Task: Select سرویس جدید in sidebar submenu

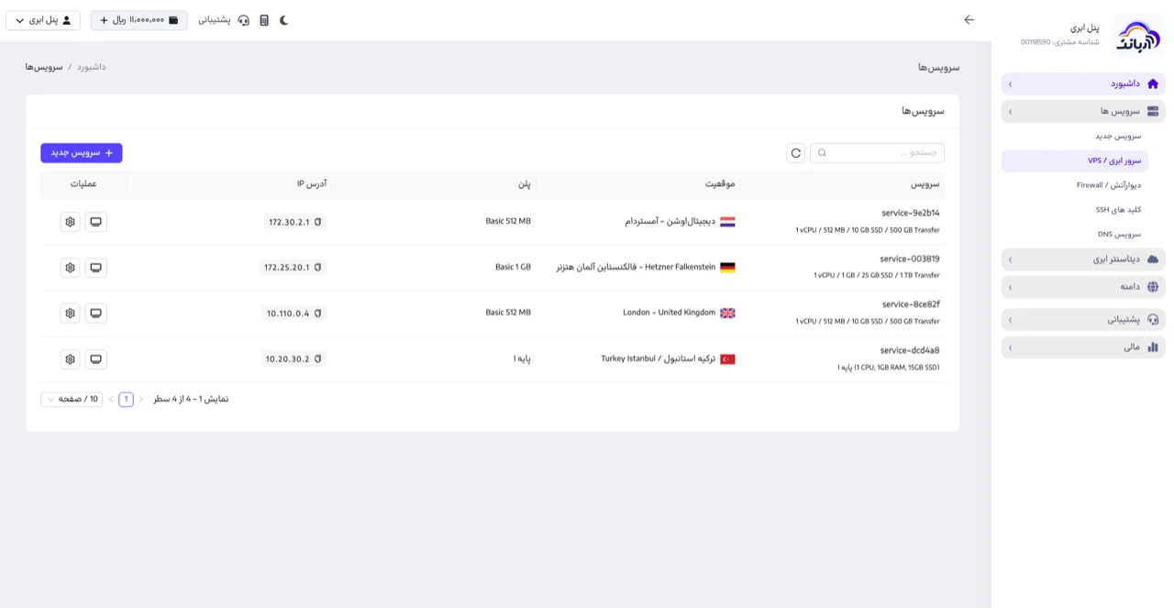Action: pos(1117,136)
